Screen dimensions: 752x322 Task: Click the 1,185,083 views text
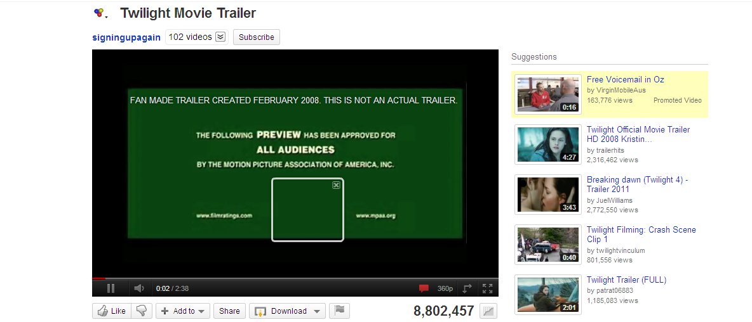tap(612, 300)
